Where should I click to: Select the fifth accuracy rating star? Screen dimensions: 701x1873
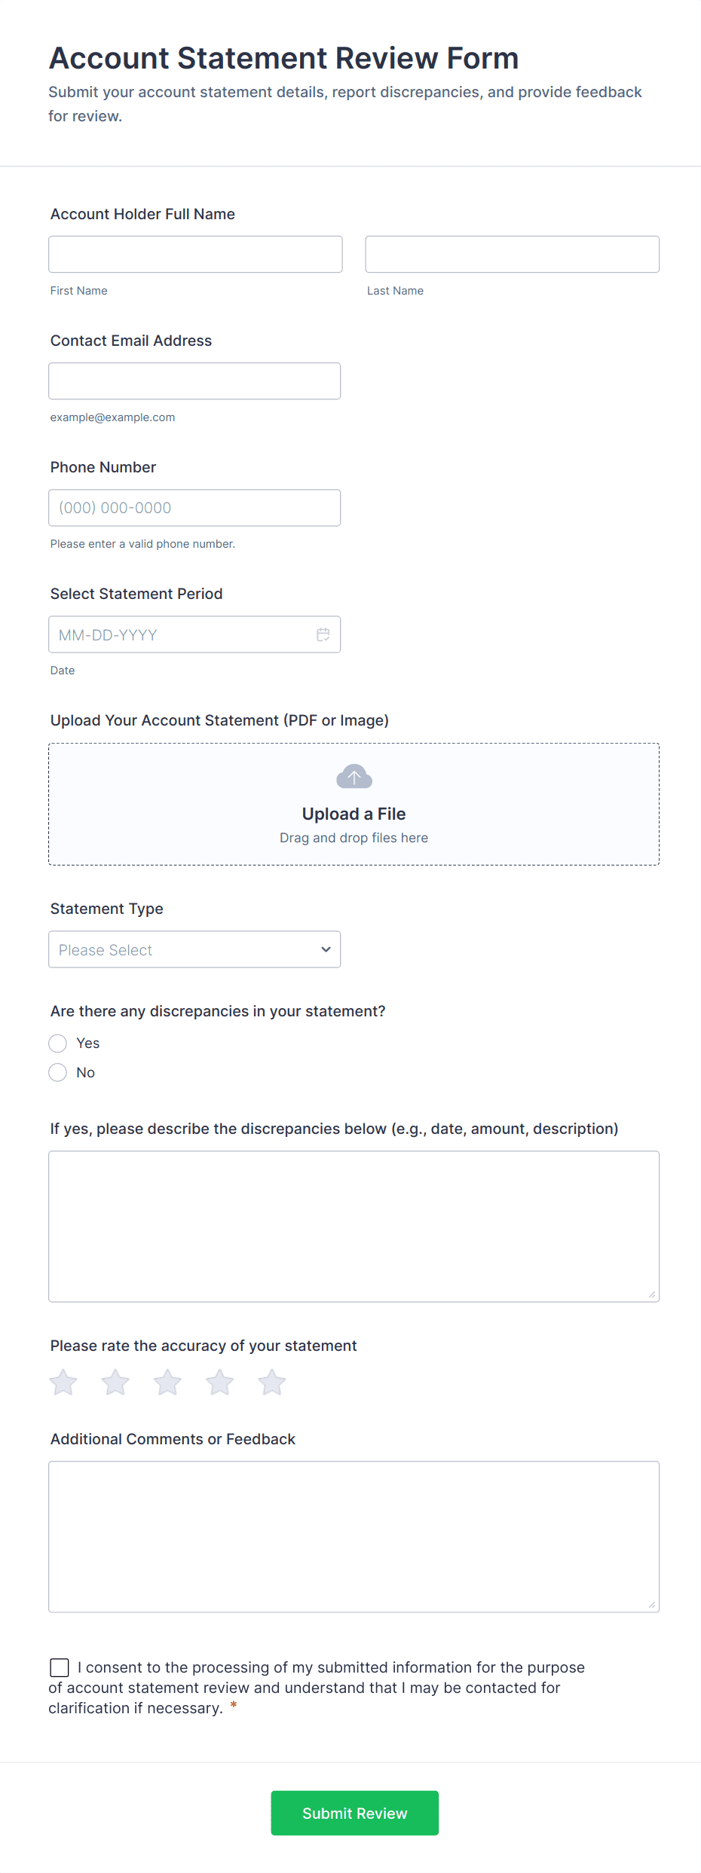pyautogui.click(x=271, y=1382)
